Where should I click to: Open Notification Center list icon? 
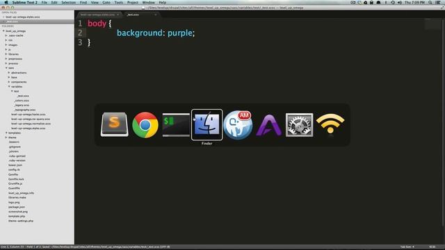coord(438,2)
